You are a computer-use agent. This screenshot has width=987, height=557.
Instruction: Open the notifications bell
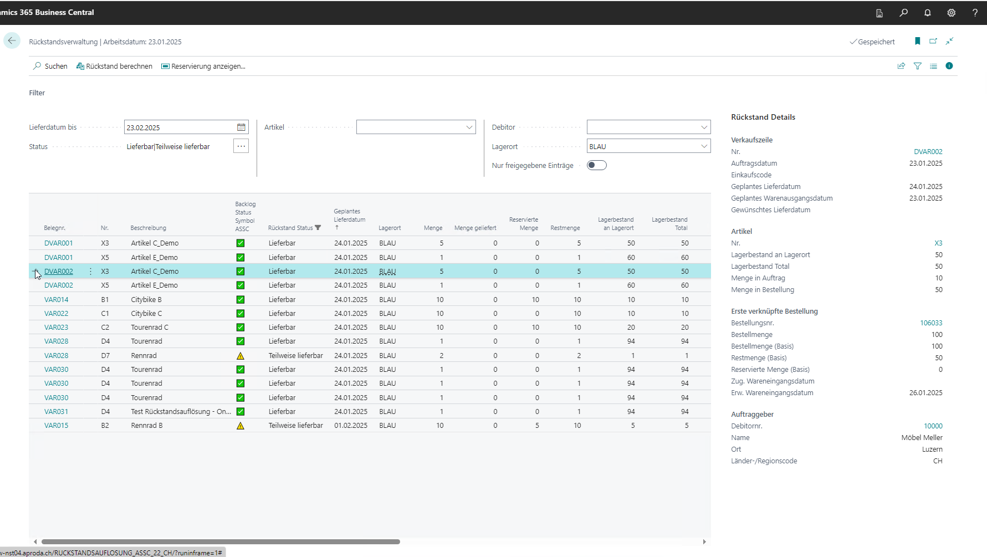pyautogui.click(x=927, y=13)
